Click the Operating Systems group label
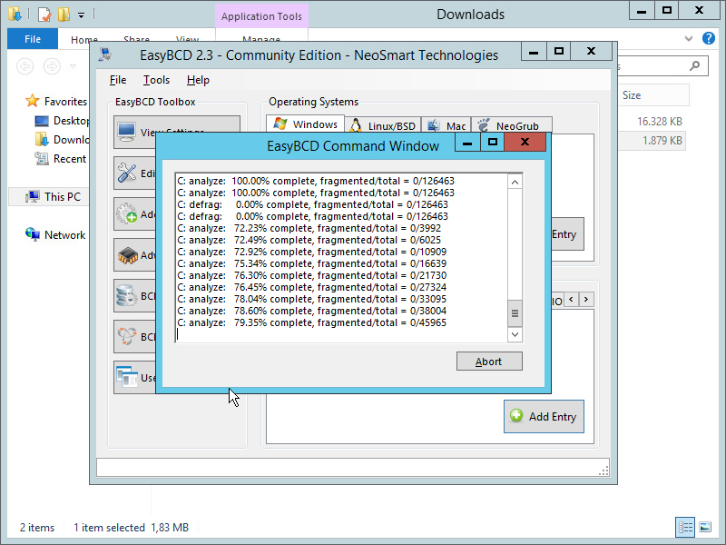This screenshot has width=726, height=545. 313,102
